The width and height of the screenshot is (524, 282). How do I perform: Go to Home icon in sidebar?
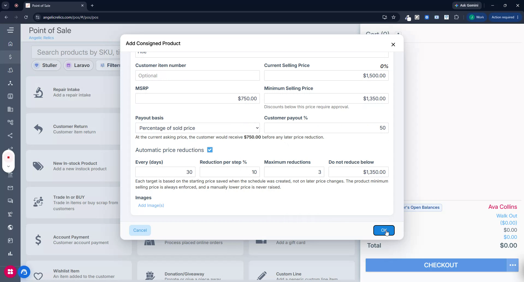click(10, 44)
